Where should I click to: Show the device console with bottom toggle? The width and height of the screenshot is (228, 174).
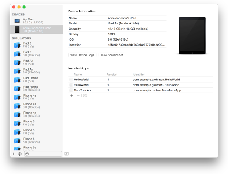point(66,154)
